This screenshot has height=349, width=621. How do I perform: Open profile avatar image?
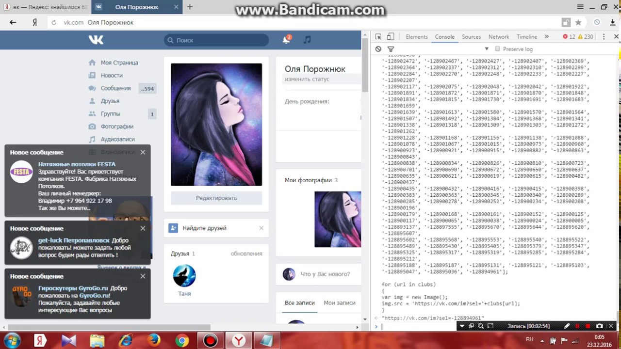click(x=216, y=125)
